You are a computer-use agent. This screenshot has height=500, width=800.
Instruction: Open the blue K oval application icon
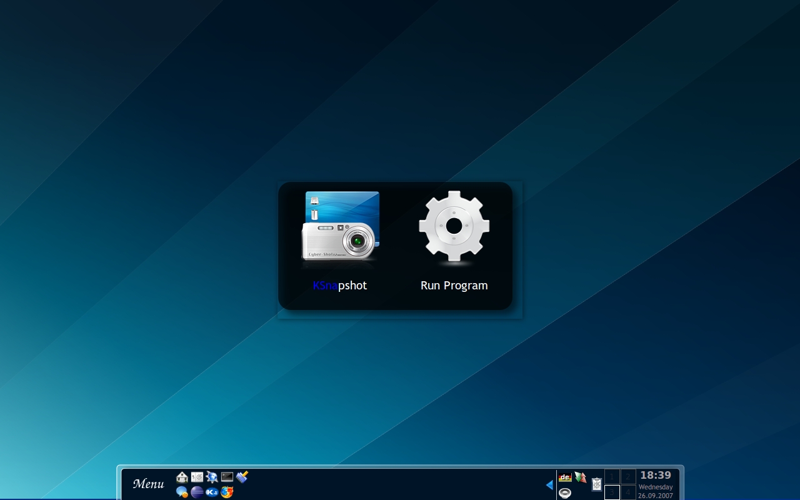tap(212, 492)
